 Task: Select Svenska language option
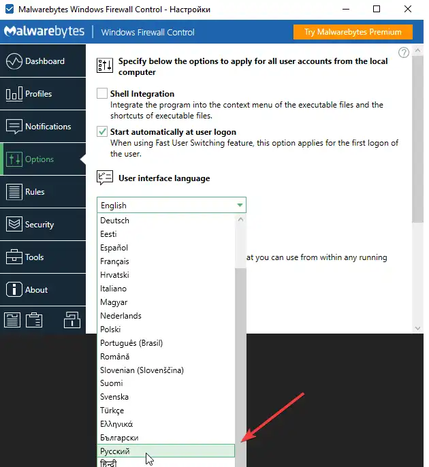point(166,397)
